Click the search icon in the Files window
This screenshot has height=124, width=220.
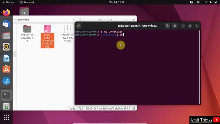tap(80, 20)
